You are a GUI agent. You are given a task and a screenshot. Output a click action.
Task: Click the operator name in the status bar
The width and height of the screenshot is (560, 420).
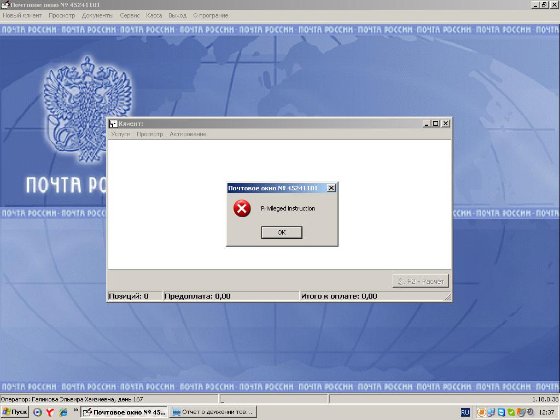coord(73,399)
